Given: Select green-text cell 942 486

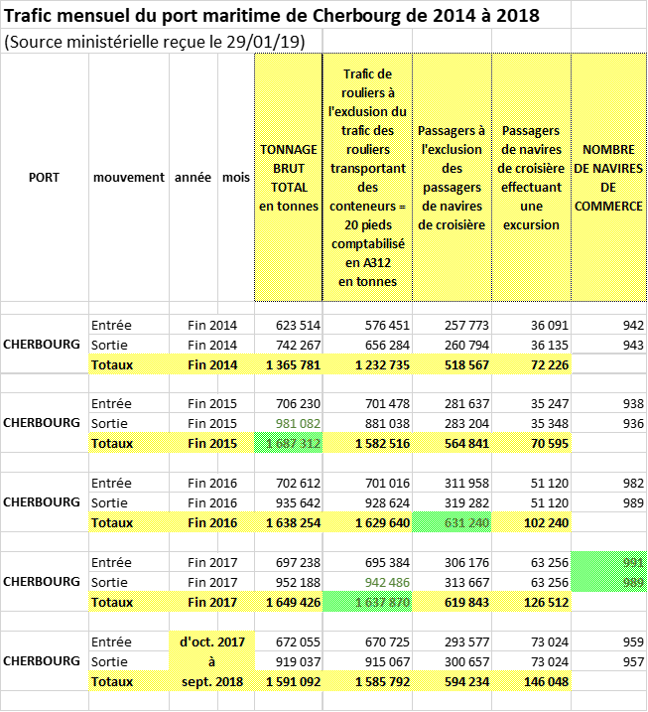Looking at the screenshot, I should 367,582.
